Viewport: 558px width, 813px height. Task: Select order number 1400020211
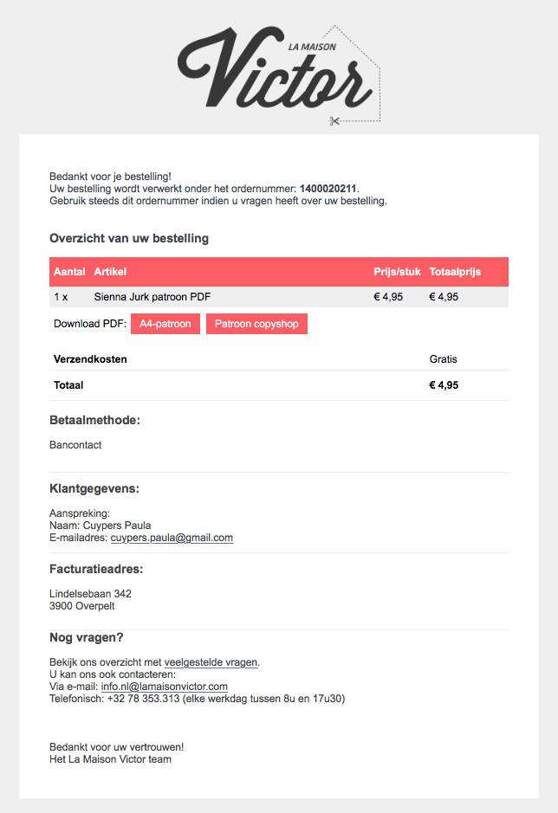click(328, 189)
